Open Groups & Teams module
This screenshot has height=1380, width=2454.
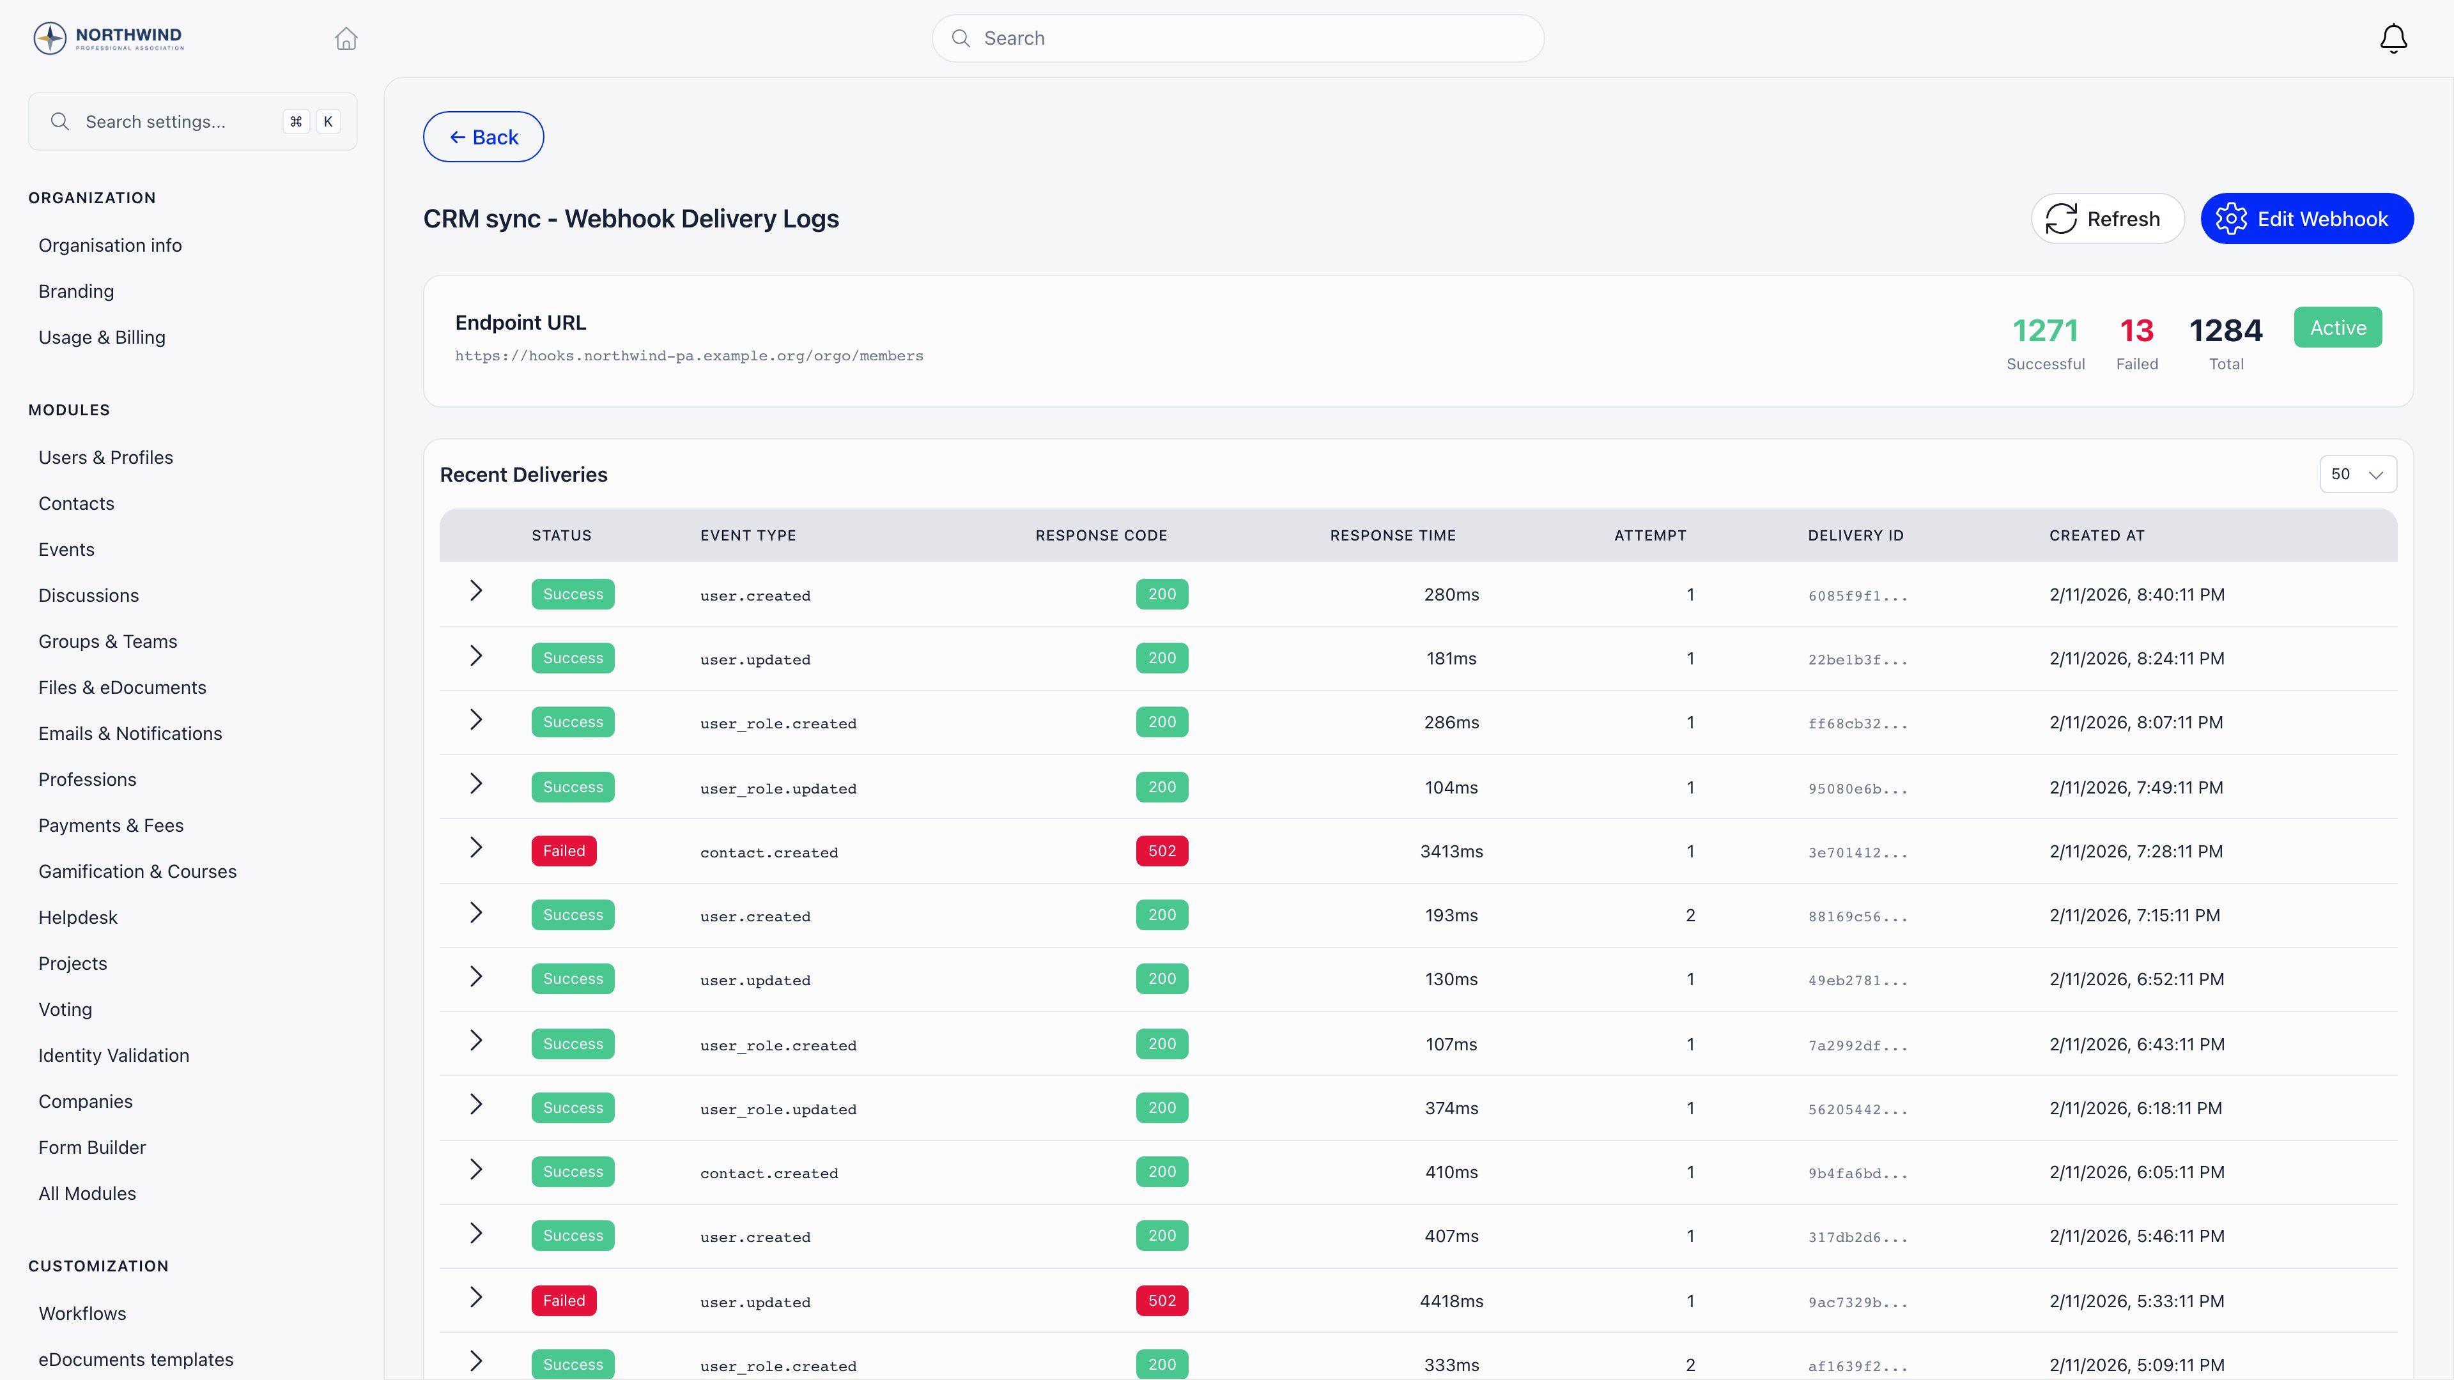tap(107, 642)
